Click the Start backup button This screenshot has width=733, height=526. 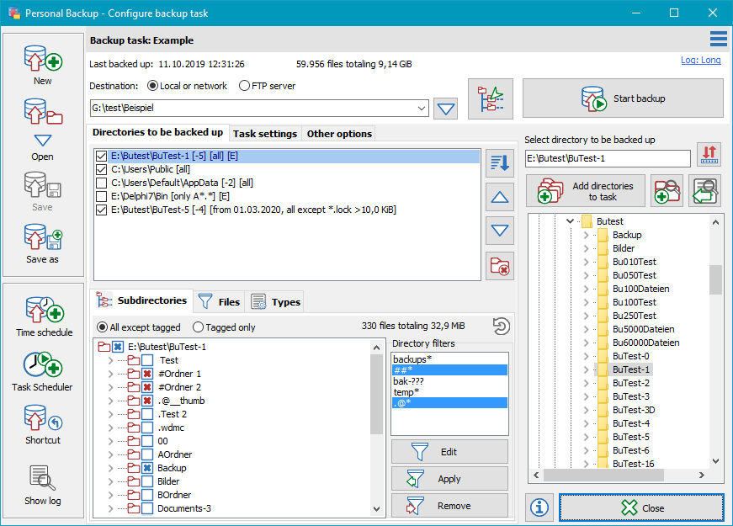click(x=623, y=98)
